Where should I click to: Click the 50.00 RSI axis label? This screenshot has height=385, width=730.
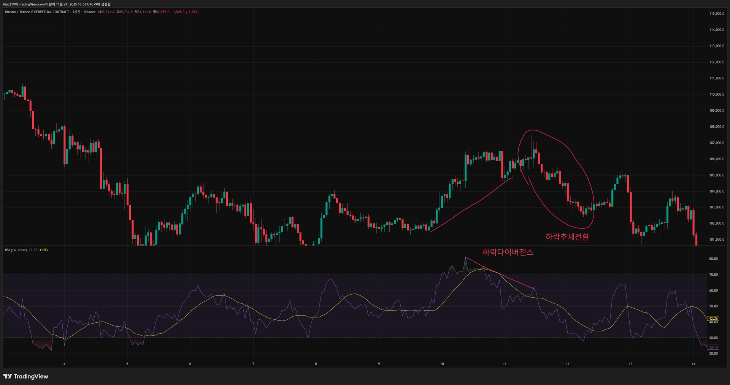coord(713,306)
